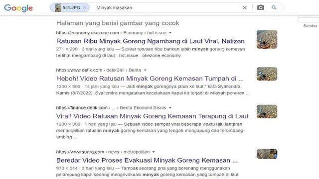Open the Google logo homepage link
319x179 pixels.
coord(18,8)
